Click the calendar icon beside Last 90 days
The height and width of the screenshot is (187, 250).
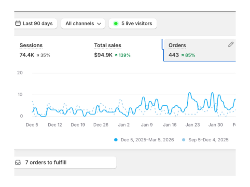coord(18,23)
